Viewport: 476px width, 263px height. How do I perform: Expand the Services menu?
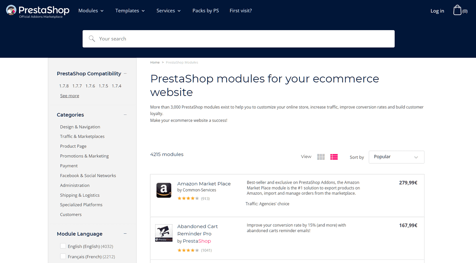169,11
